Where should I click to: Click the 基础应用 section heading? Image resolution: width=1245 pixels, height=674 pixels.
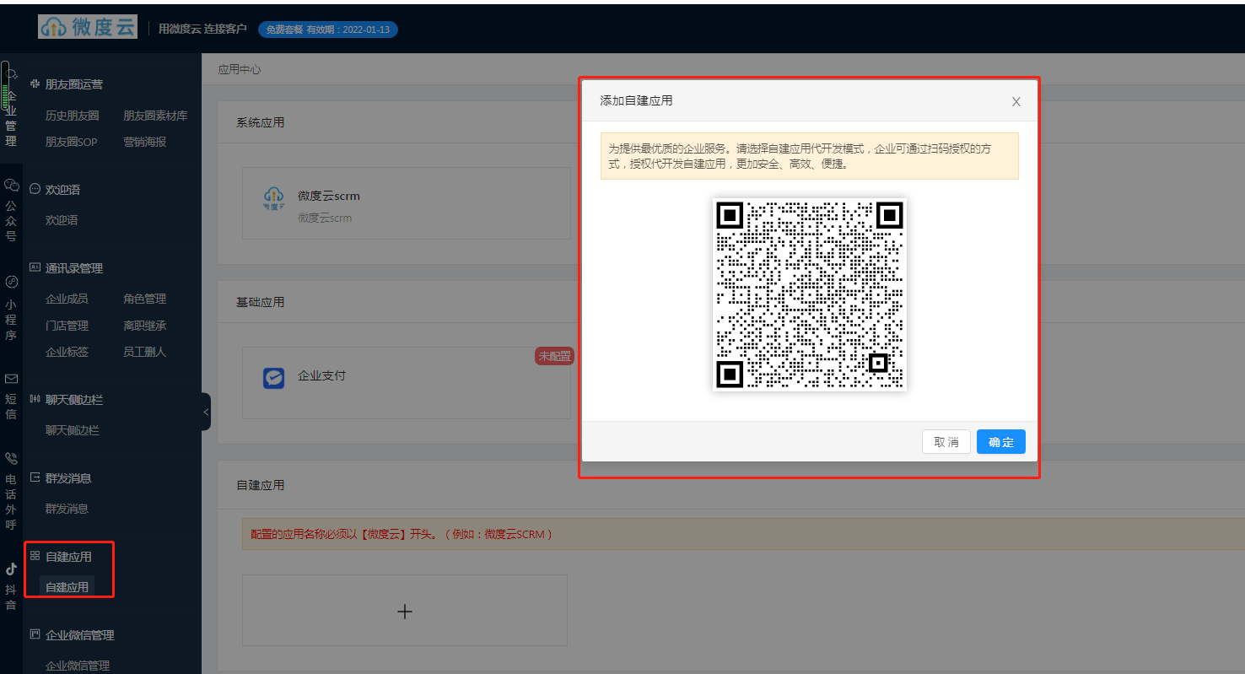[261, 302]
